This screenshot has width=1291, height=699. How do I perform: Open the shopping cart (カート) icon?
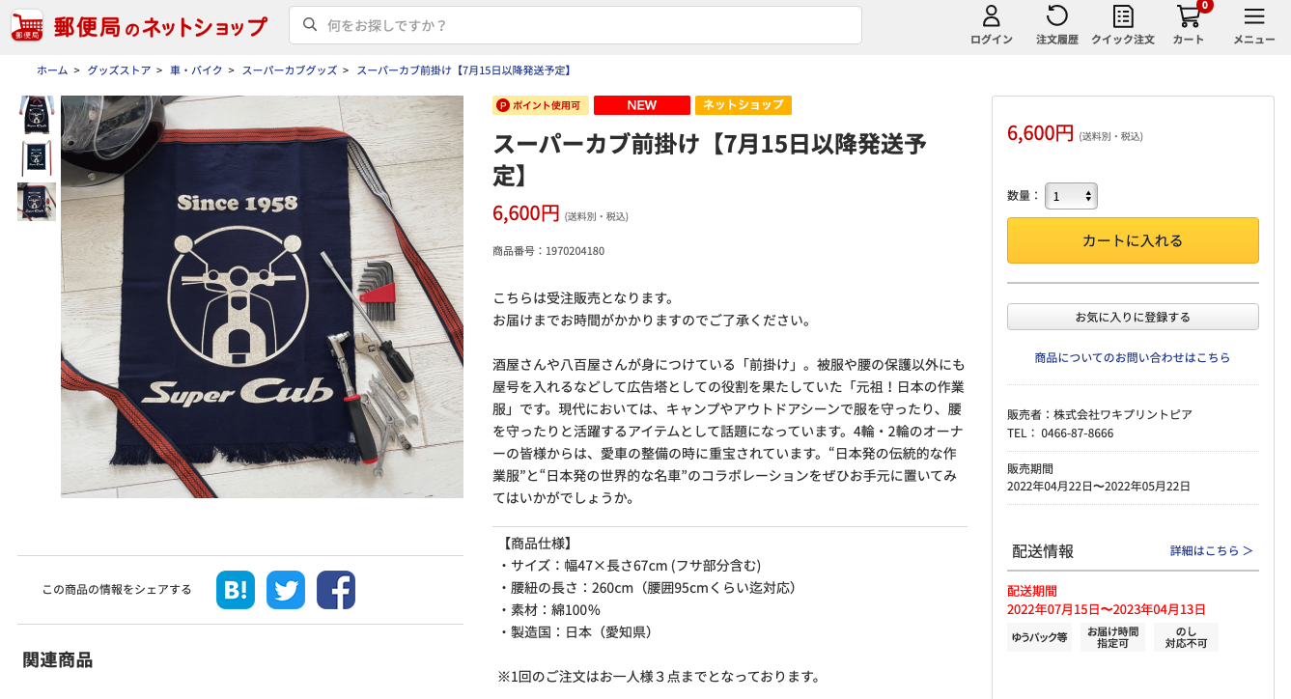[x=1189, y=25]
